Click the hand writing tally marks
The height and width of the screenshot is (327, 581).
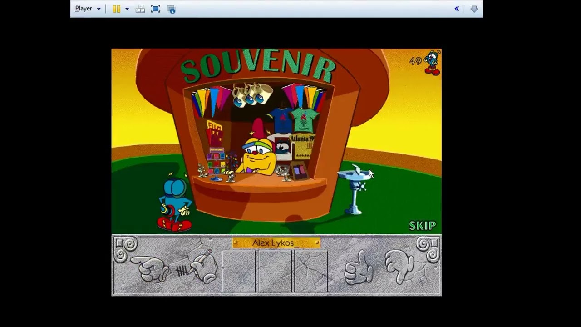coord(197,268)
